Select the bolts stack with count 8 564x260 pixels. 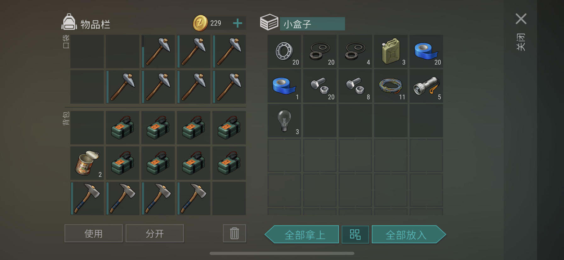click(x=355, y=86)
